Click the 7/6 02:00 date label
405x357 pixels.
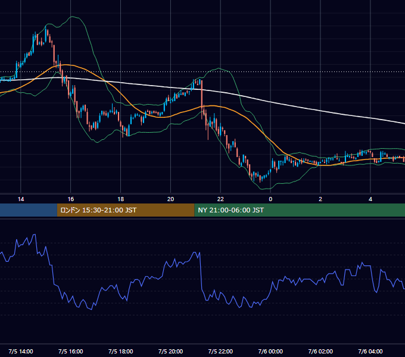click(x=320, y=351)
